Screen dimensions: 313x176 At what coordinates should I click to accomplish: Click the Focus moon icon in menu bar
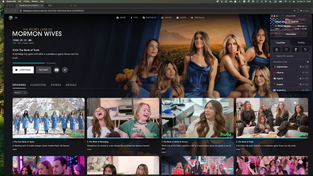[271, 2]
